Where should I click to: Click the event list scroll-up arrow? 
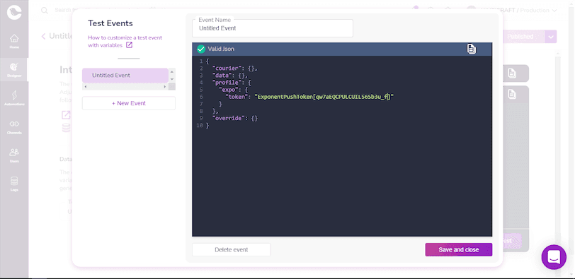(x=171, y=71)
